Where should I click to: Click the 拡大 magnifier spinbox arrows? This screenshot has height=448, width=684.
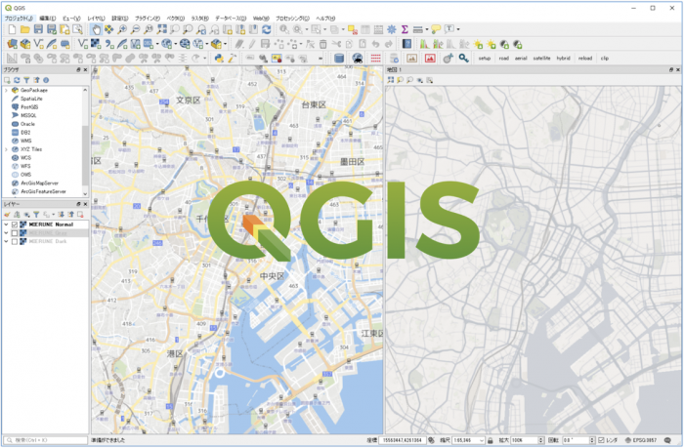(x=541, y=440)
